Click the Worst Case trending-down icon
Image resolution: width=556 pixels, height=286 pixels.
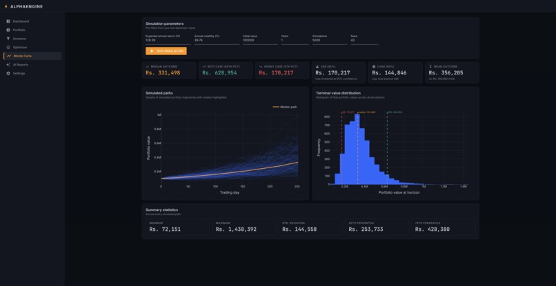point(261,67)
